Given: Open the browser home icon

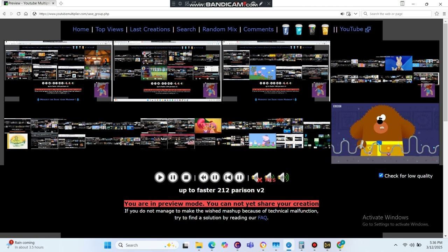Looking at the screenshot, I should point(26,14).
